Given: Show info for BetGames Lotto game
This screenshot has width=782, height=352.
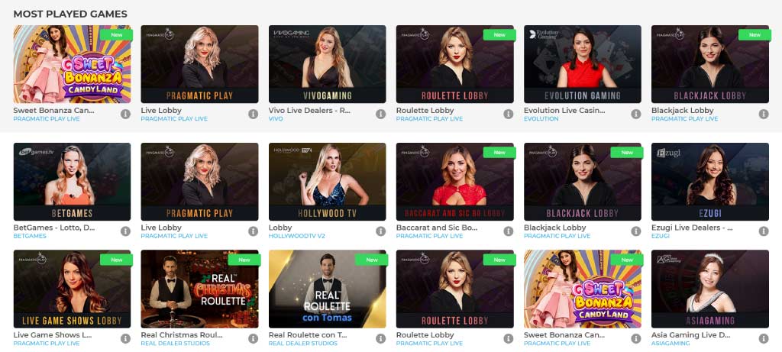Looking at the screenshot, I should click(125, 231).
